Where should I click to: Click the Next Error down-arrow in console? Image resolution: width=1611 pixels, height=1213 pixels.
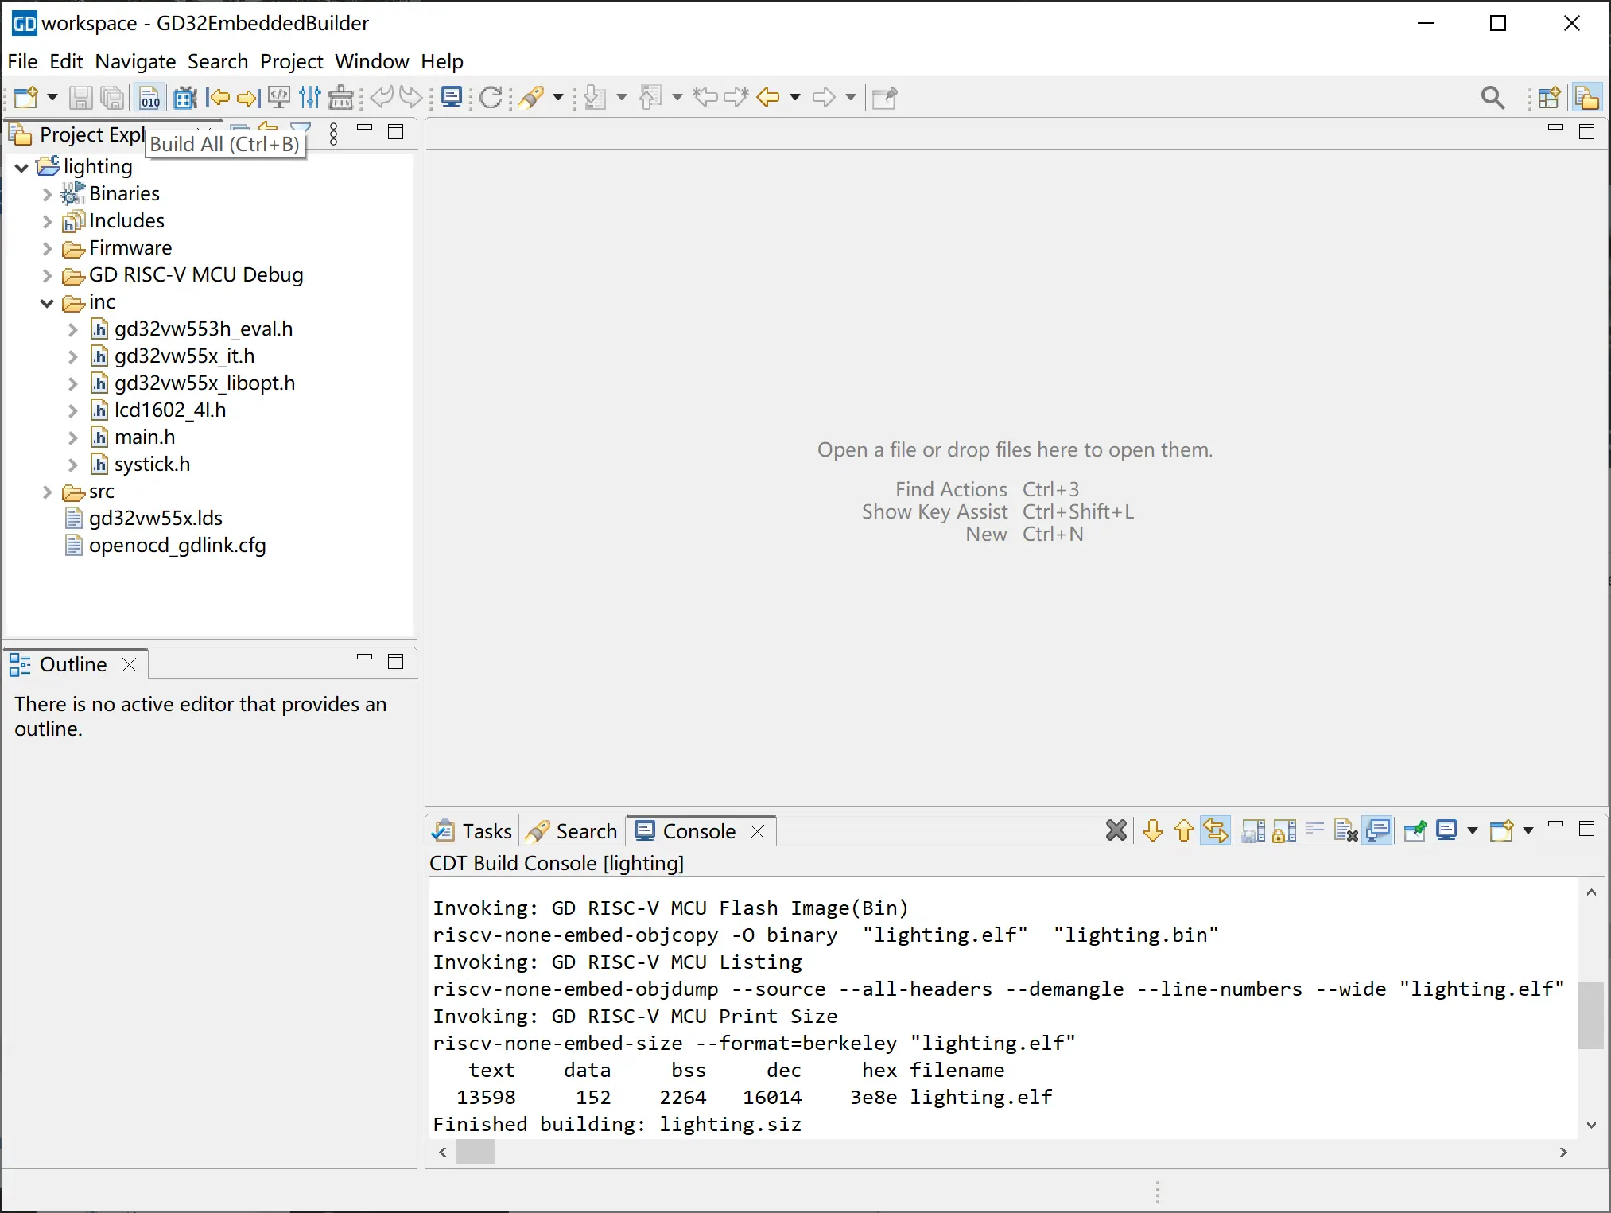coord(1152,831)
